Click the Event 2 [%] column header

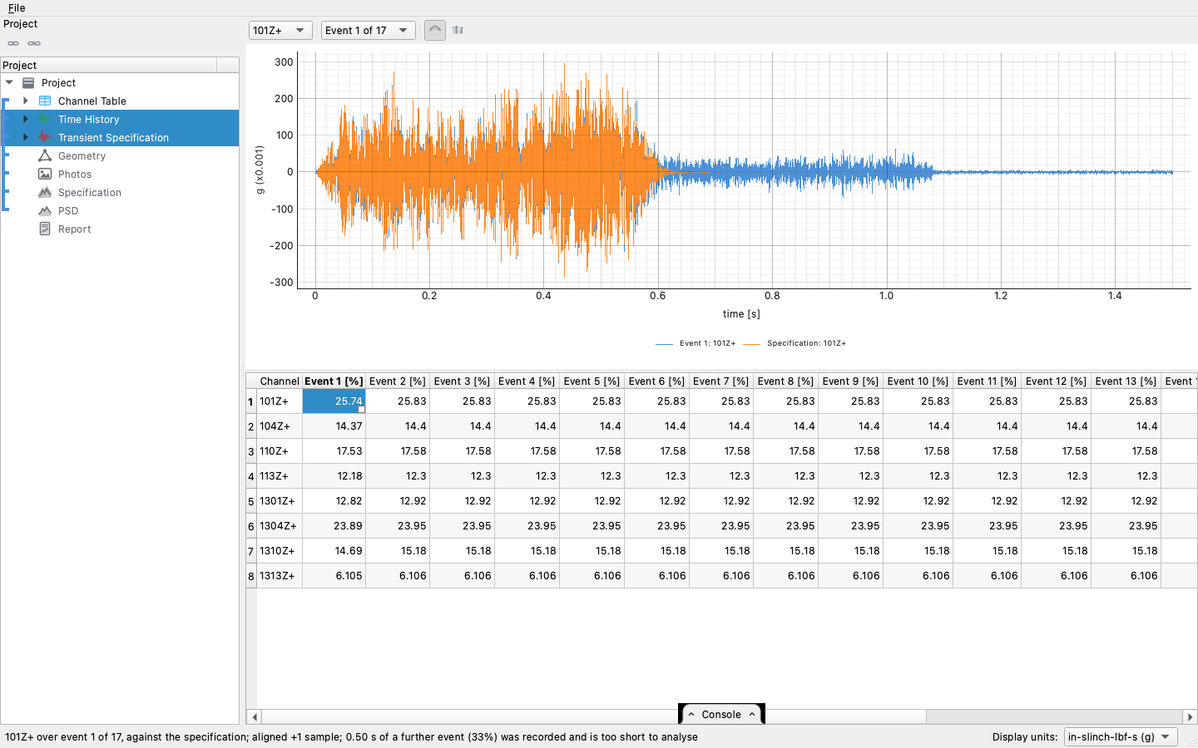pyautogui.click(x=398, y=381)
